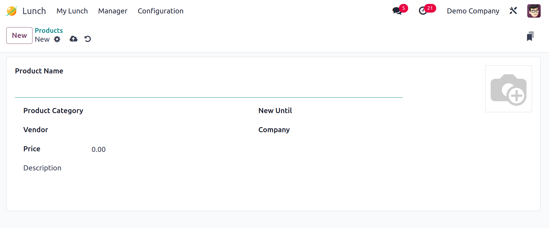549x228 pixels.
Task: Save record with cloud upload icon
Action: [x=73, y=39]
